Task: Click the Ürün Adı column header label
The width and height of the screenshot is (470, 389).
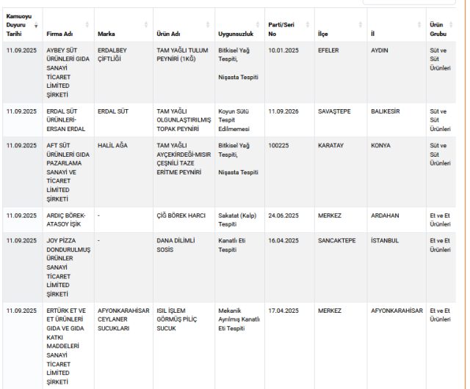Action: 169,34
